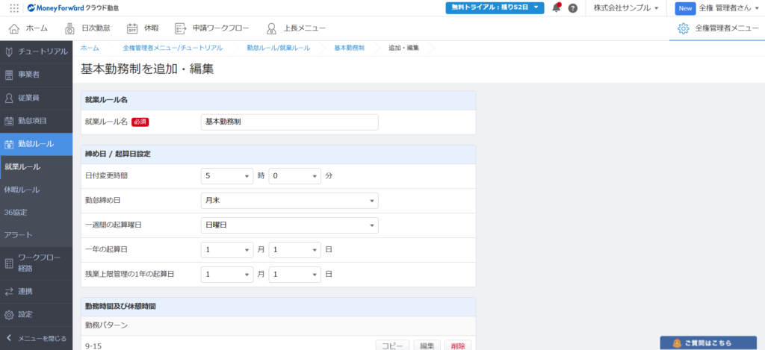This screenshot has width=765, height=350.
Task: Open the apps grid launcher icon
Action: point(15,7)
